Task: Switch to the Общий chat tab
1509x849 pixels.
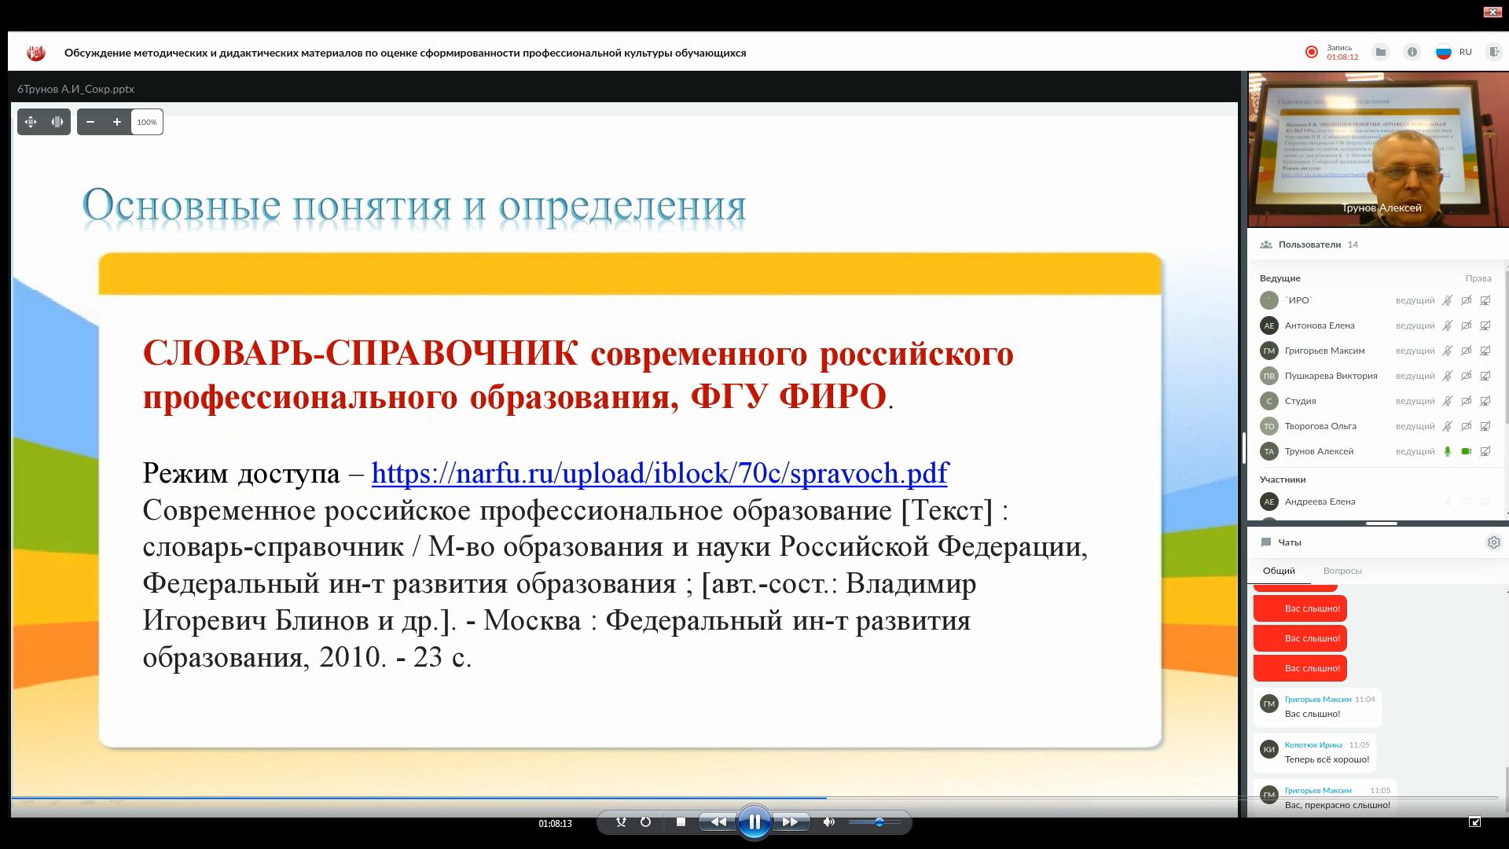Action: 1279,571
